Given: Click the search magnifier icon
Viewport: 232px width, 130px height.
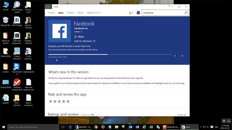Looking at the screenshot, I should coord(186,13).
